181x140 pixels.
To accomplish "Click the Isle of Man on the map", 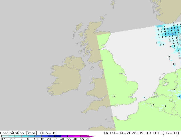I will (92, 68).
